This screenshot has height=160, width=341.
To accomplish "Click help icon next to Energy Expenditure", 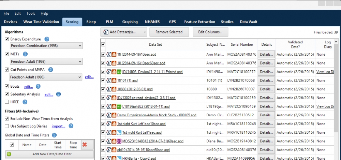I will coord(47,39).
